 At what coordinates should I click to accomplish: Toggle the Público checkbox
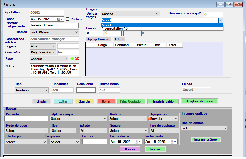(67, 19)
